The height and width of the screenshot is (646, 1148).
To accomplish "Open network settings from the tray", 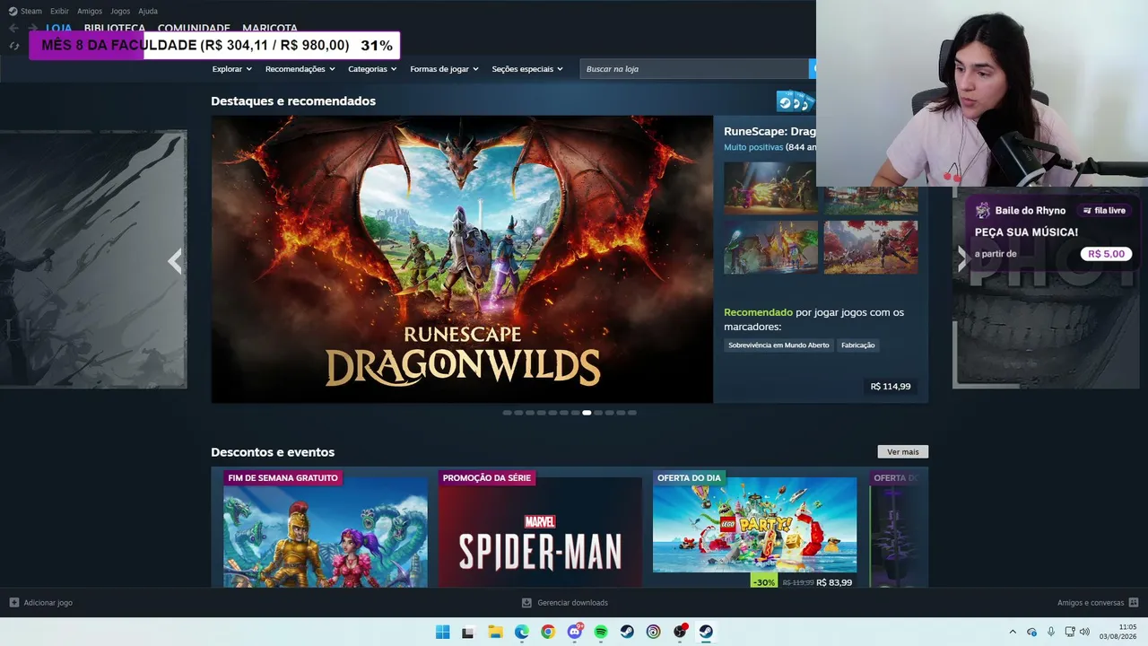I will [1070, 632].
